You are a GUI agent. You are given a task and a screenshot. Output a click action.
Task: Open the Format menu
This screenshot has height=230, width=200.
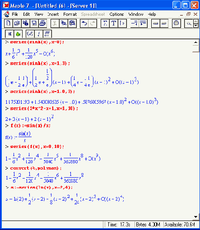click(x=70, y=14)
